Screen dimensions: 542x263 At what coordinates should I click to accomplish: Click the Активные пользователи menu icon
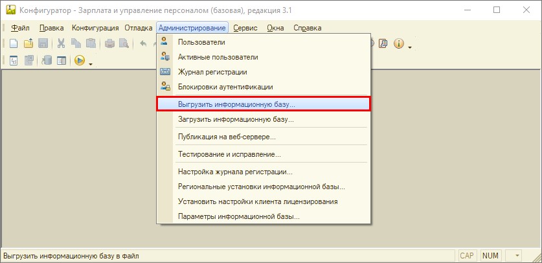(165, 56)
